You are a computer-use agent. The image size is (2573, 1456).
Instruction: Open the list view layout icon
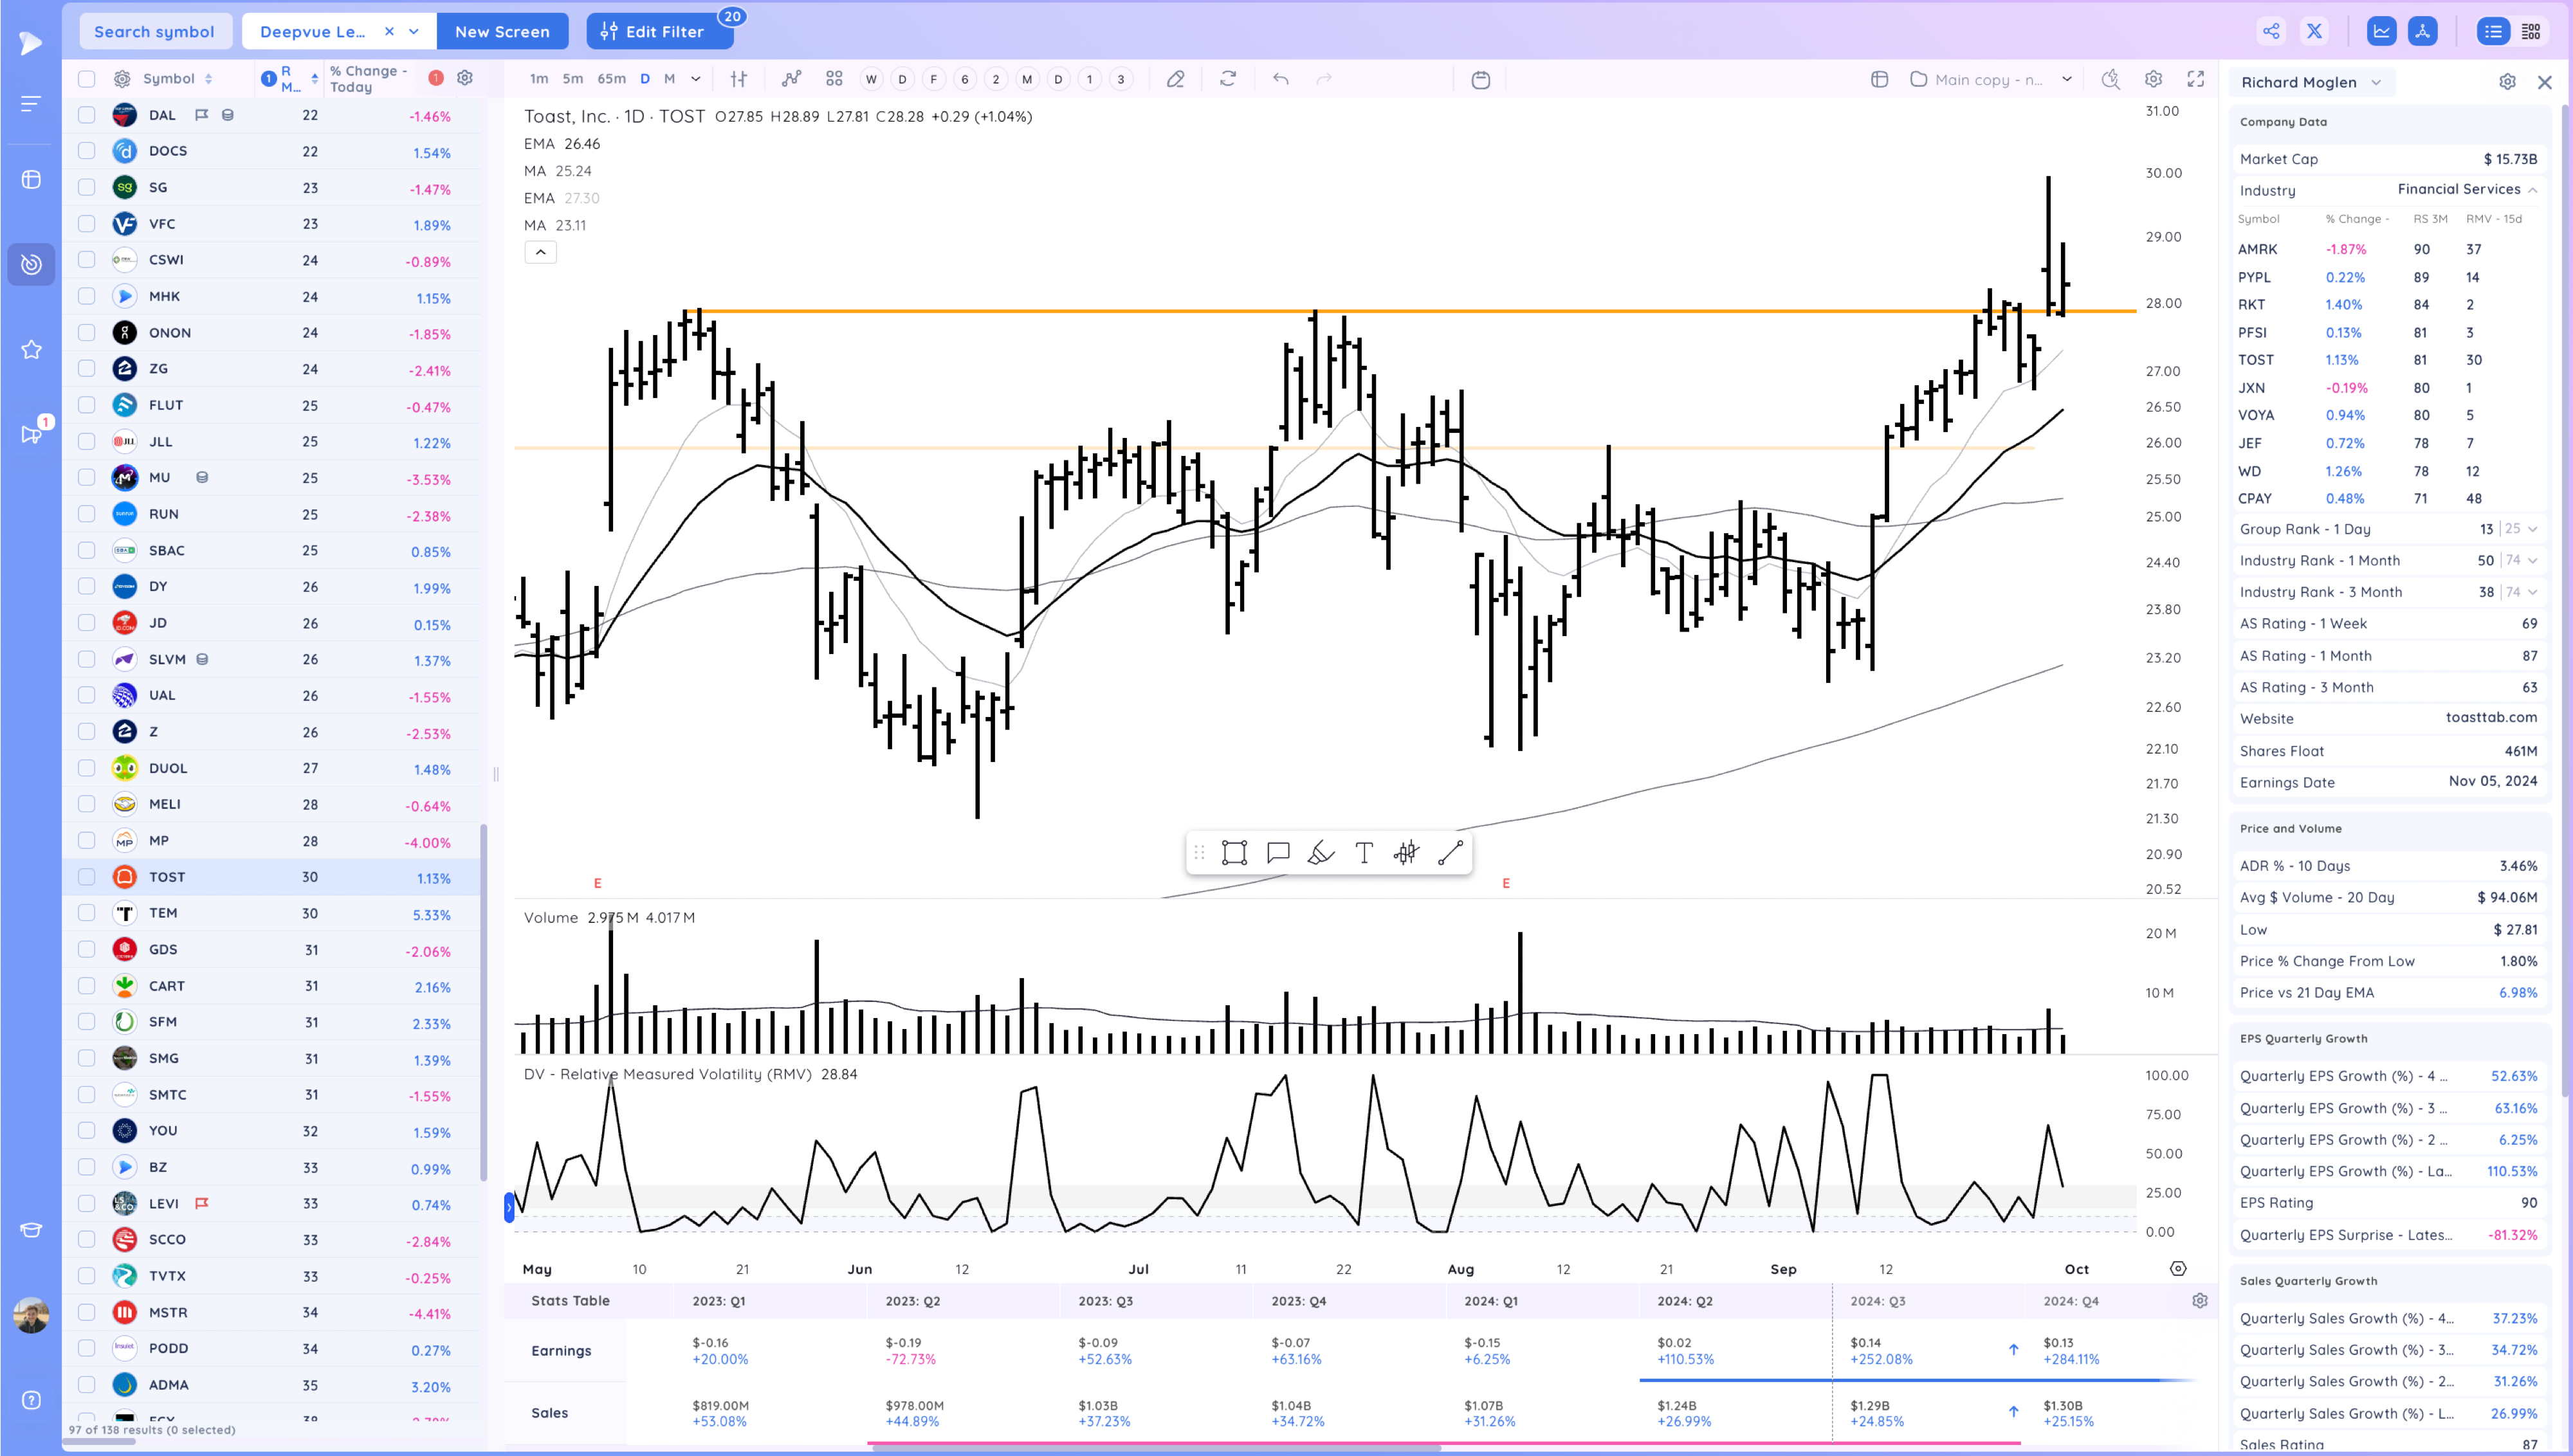click(x=2493, y=31)
